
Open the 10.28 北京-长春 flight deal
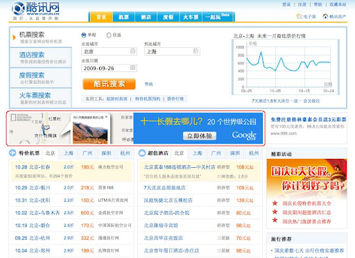33,167
